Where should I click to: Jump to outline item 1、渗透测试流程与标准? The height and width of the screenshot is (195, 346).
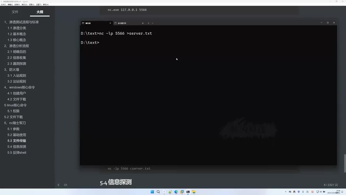point(21,22)
